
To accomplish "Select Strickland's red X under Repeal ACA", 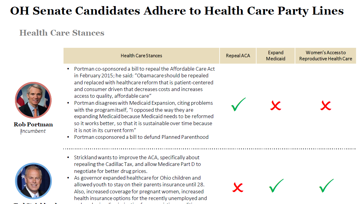I will click(x=238, y=187).
